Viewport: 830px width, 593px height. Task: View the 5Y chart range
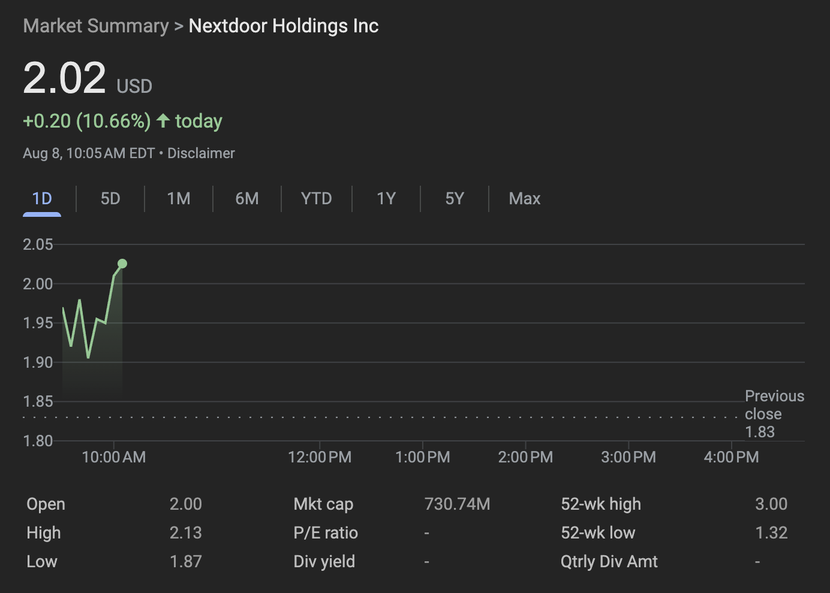[x=455, y=199]
